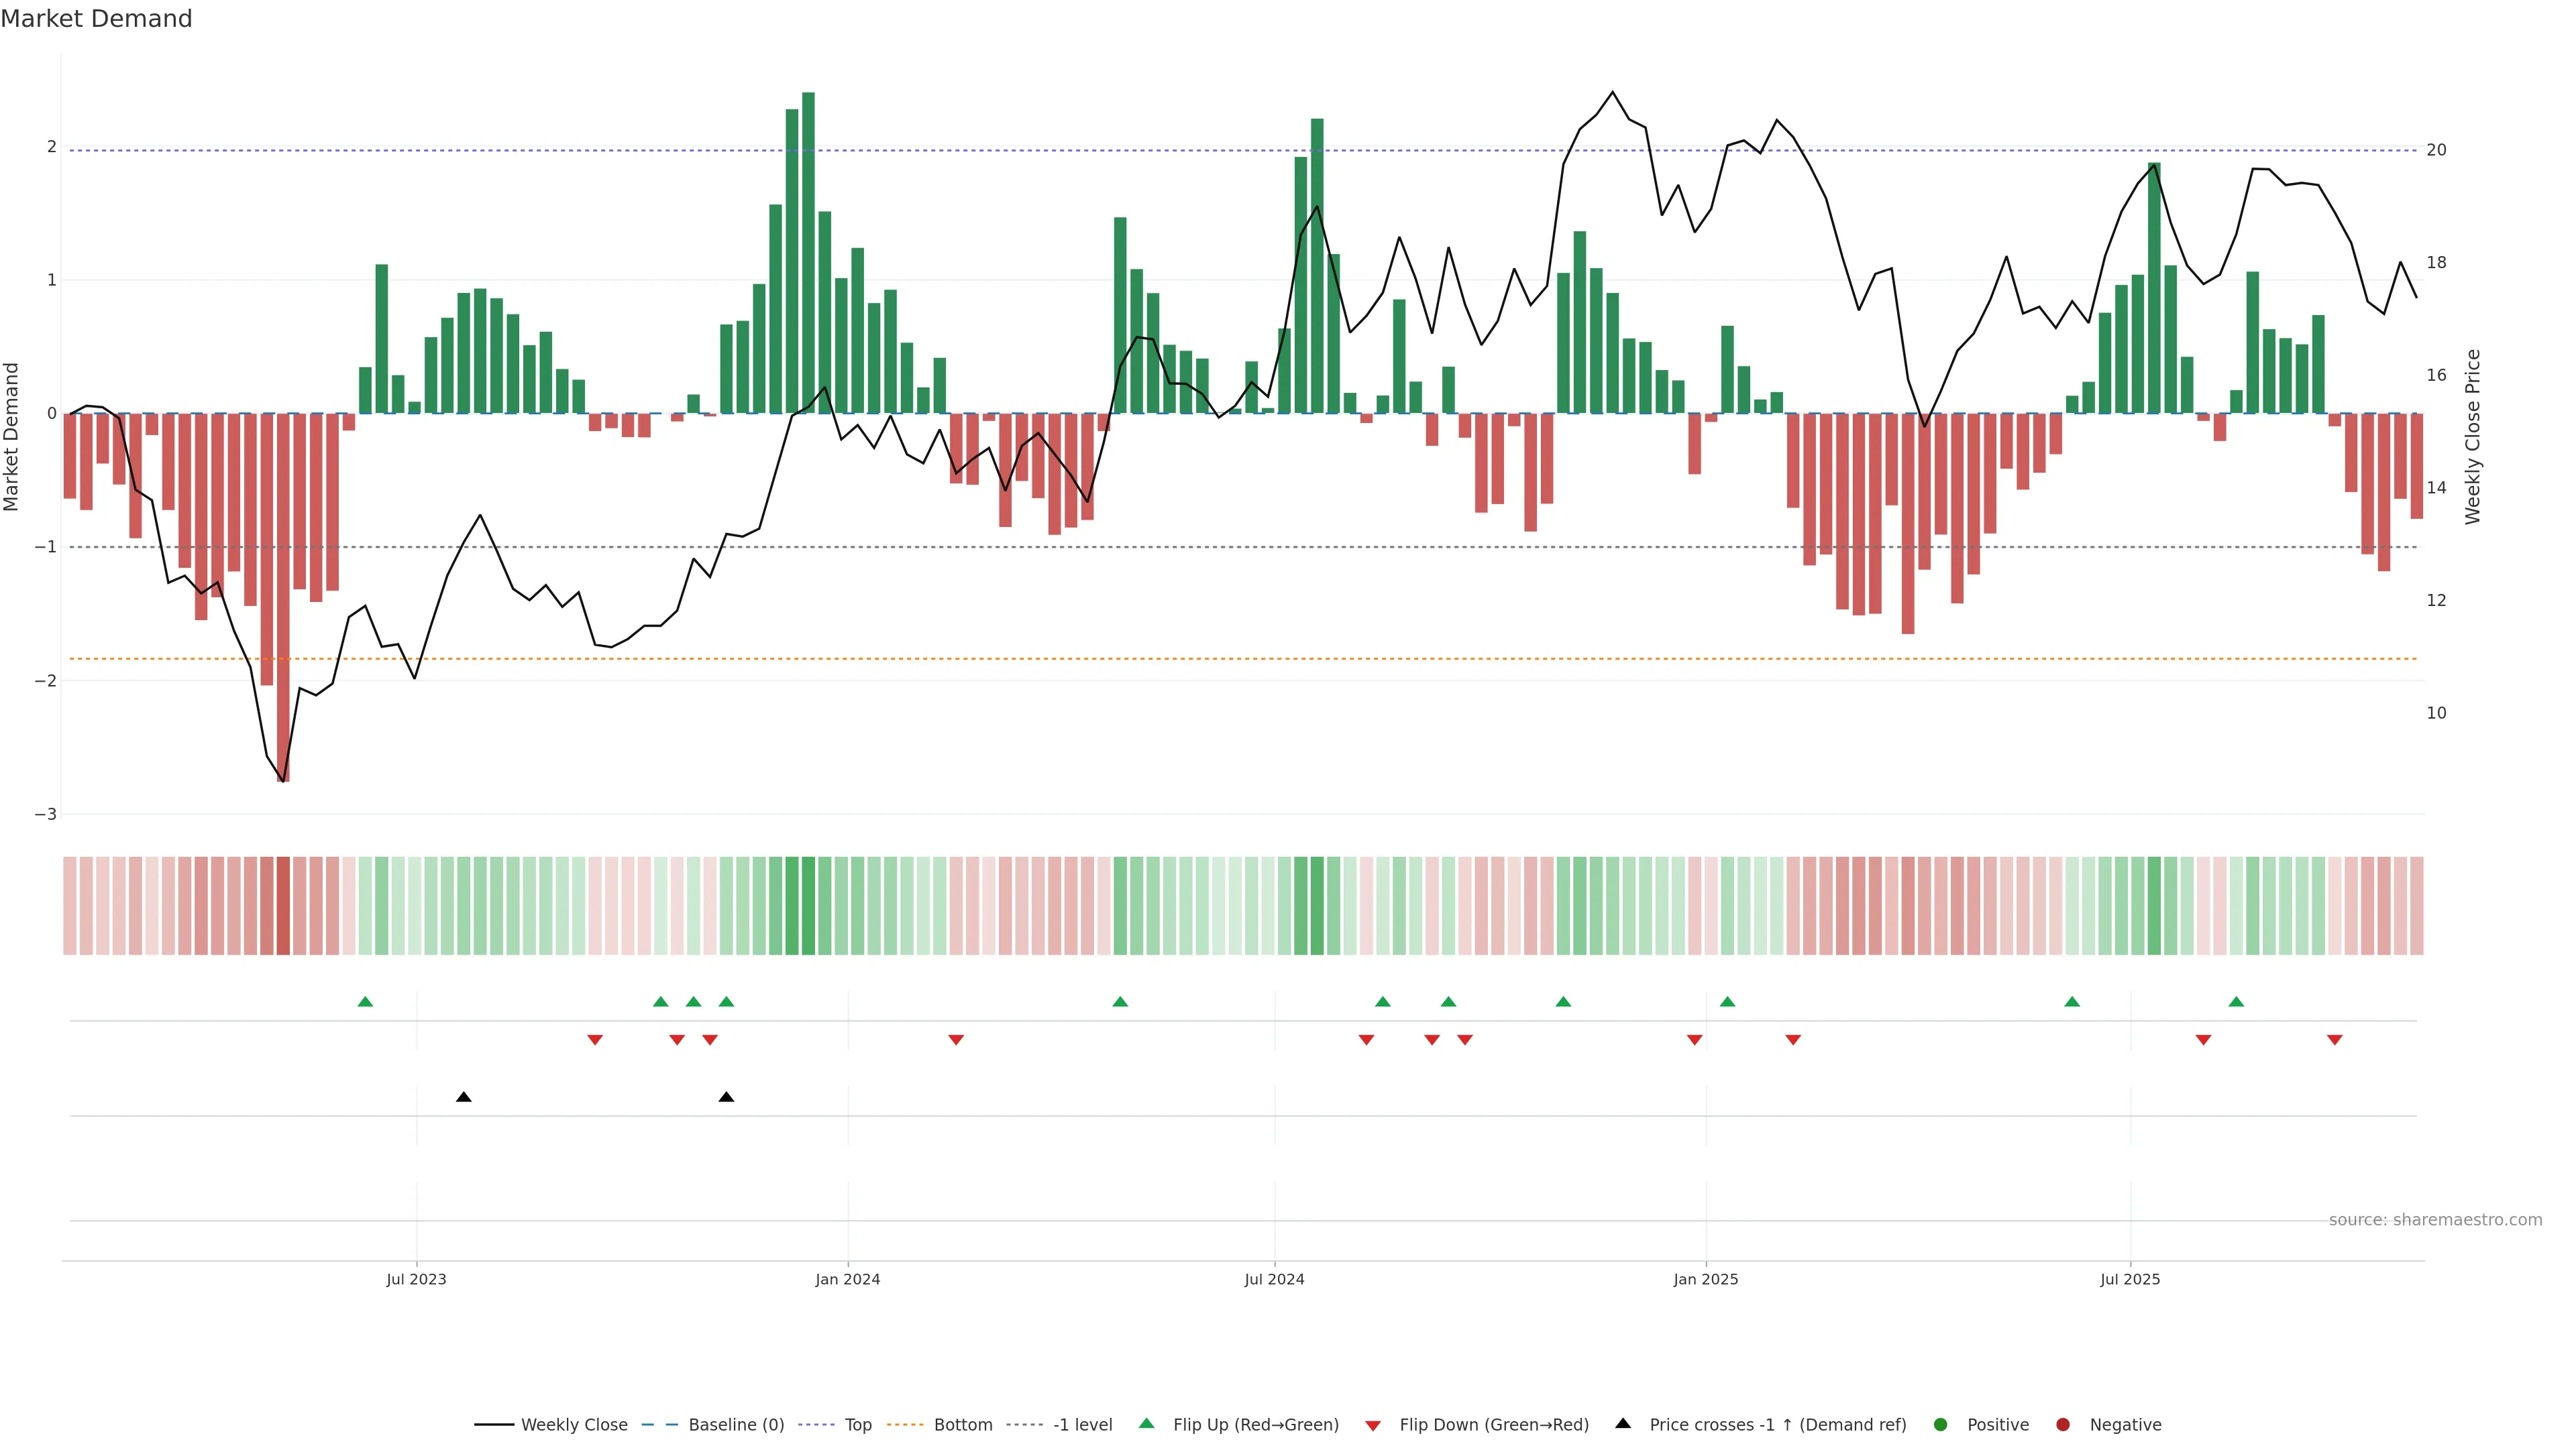Click the red Flip Down legend triangle
Screen dimensions: 2576x1448
[x=1373, y=1426]
